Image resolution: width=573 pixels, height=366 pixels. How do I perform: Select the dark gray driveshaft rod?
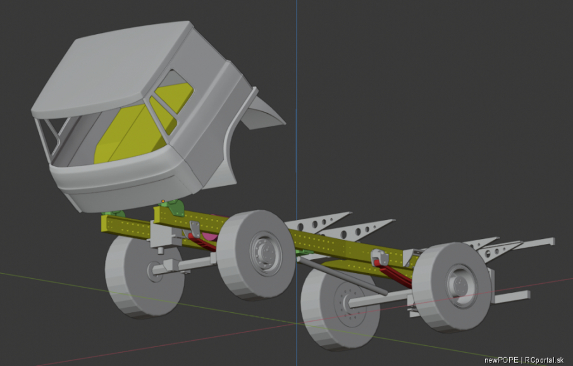point(342,276)
